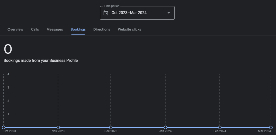276x135 pixels.
Task: Click the y-axis value 2
Action: [8, 101]
